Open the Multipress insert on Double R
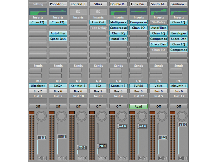This screenshot has height=162, width=219. coord(118,22)
